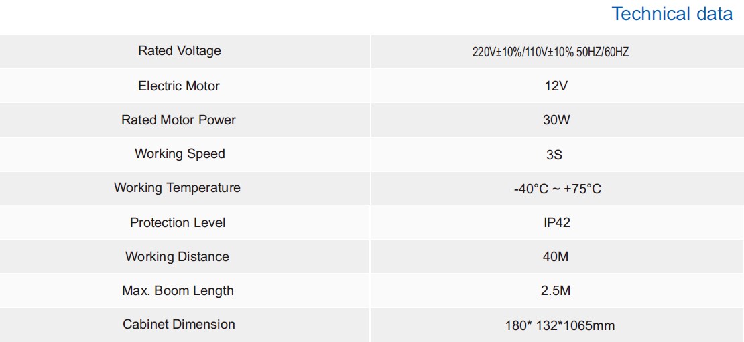This screenshot has height=342, width=744.
Task: Click the IP42 protection value
Action: pos(557,223)
